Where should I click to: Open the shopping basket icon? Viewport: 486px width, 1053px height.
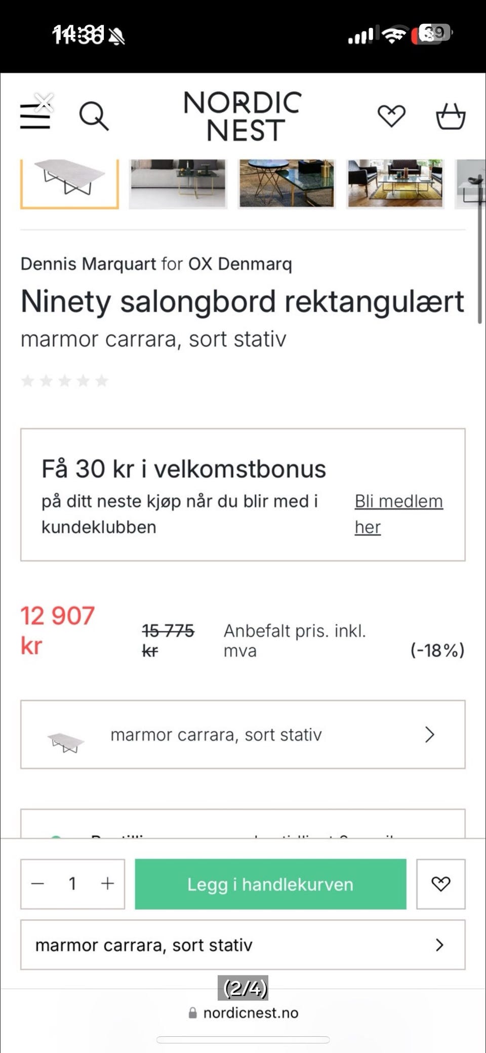(451, 116)
